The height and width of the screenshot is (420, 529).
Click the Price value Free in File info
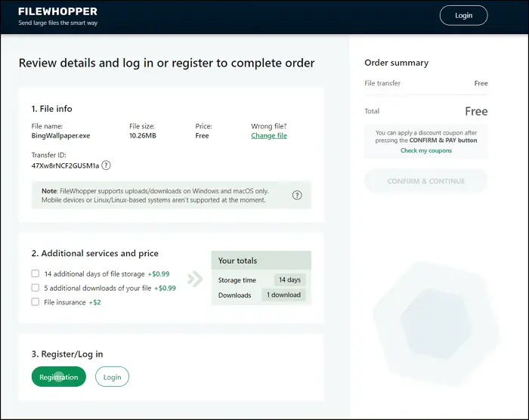(202, 136)
